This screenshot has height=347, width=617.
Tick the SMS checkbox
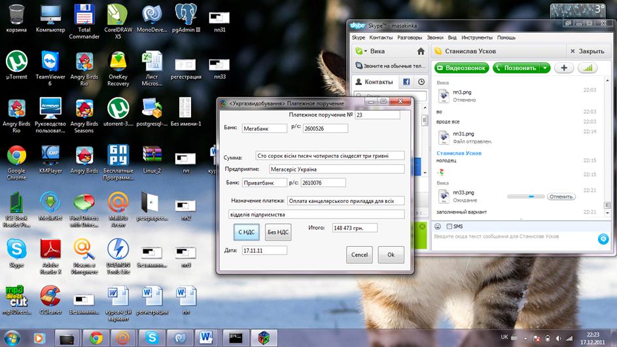[448, 226]
